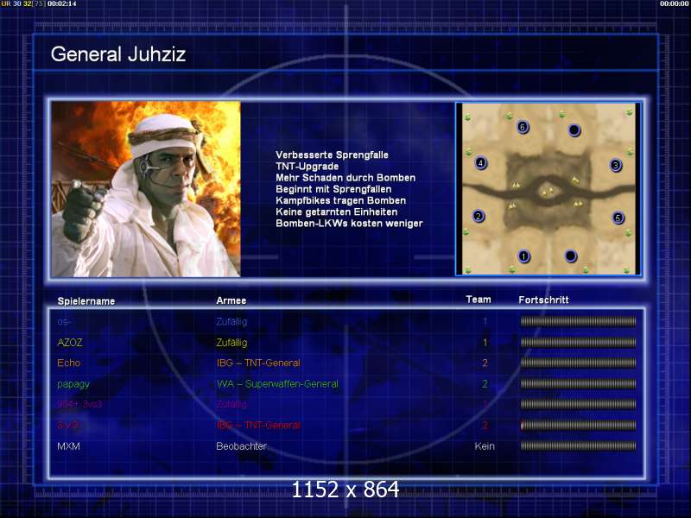This screenshot has height=518, width=691.
Task: Click the empty black start marker at the bottom of the minimap
Action: click(570, 256)
